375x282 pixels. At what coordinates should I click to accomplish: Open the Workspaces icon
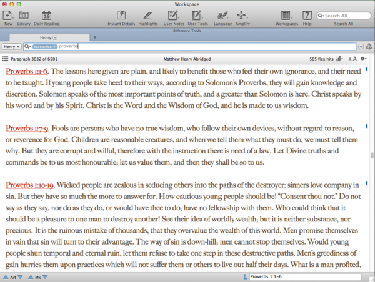(x=286, y=16)
